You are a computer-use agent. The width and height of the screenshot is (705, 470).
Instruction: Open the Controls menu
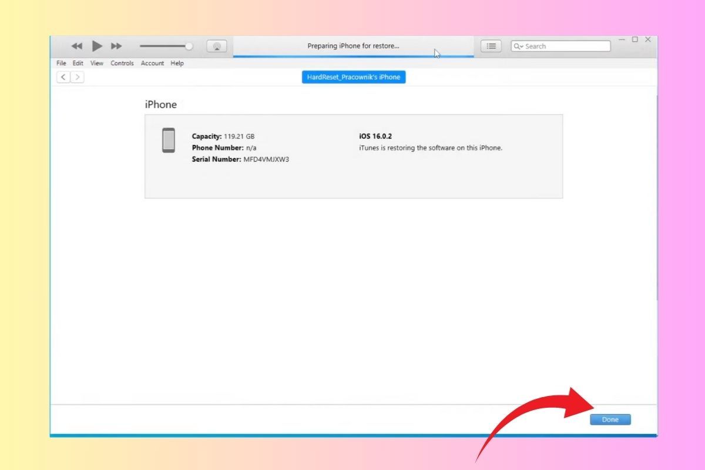(x=122, y=63)
